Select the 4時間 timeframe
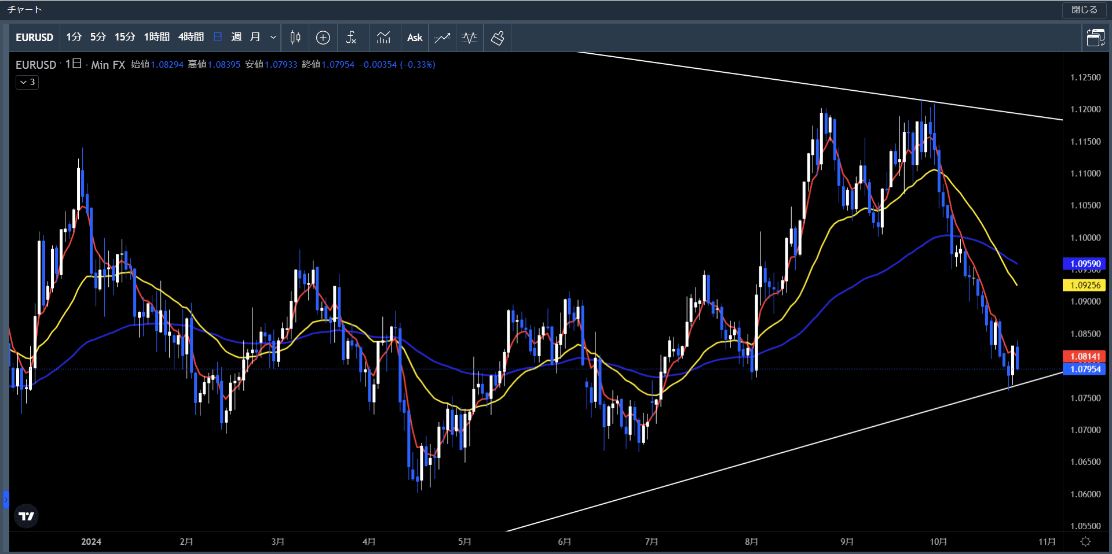The height and width of the screenshot is (554, 1112). click(191, 37)
